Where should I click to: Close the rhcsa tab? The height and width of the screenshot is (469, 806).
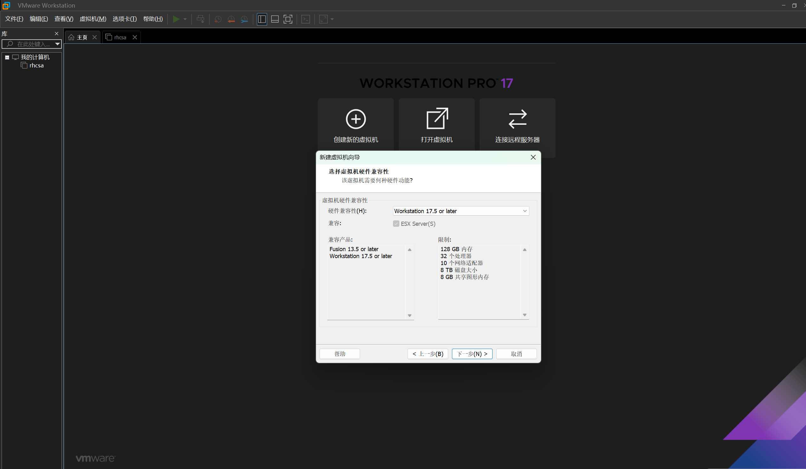pyautogui.click(x=135, y=37)
